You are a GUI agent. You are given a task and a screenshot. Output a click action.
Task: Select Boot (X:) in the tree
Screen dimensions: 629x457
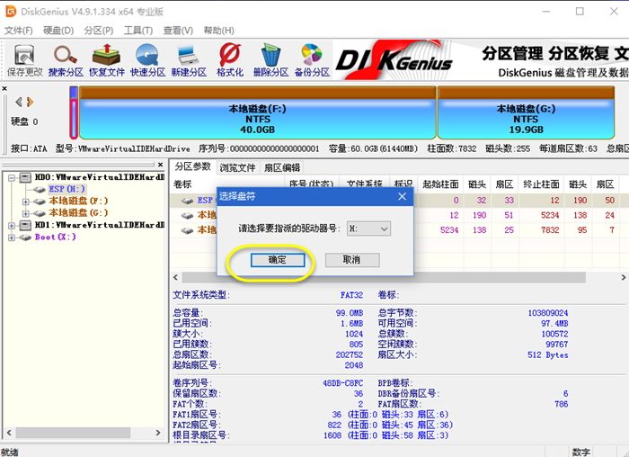click(55, 237)
